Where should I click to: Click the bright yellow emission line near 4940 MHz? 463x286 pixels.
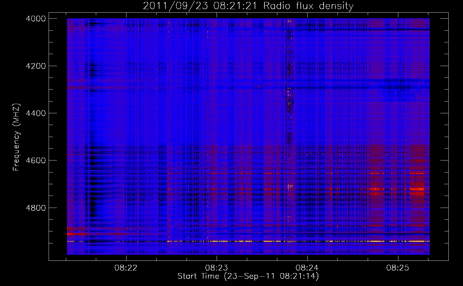[x=248, y=241]
